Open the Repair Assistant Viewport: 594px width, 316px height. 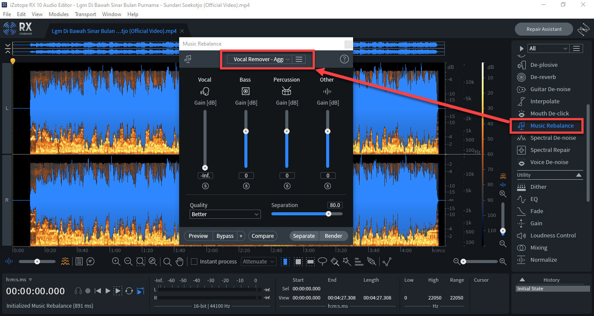[544, 29]
